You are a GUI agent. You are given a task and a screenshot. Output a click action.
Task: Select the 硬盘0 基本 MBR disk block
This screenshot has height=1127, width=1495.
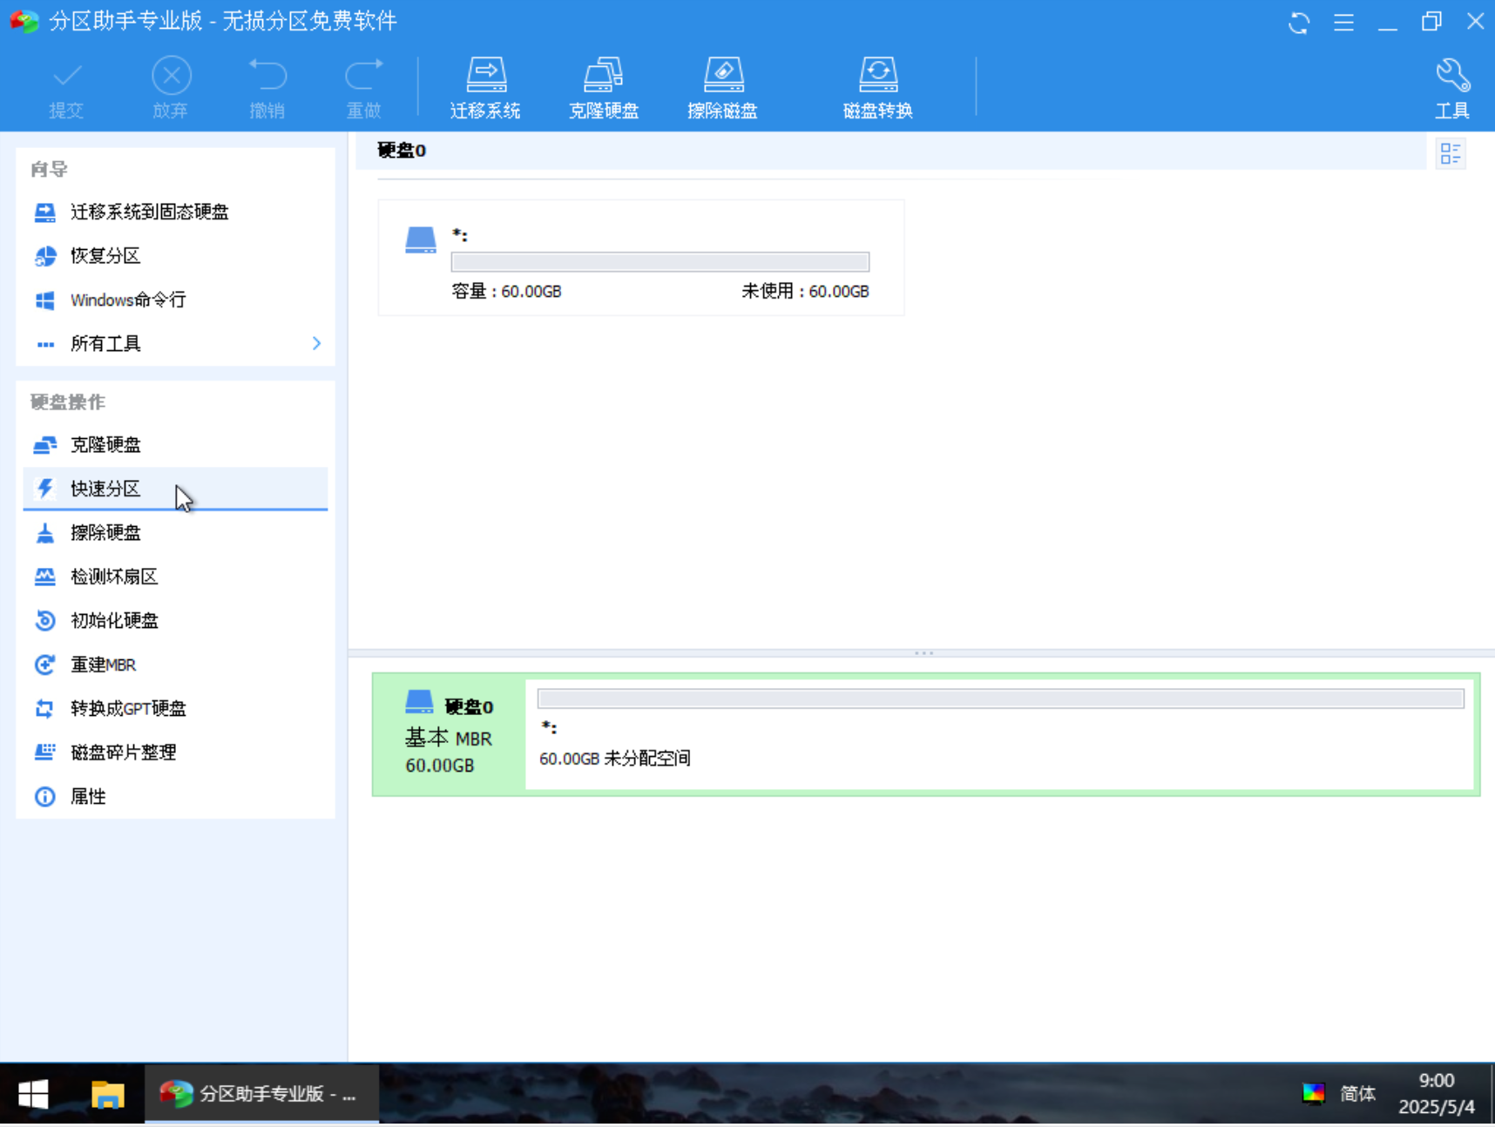(x=449, y=733)
